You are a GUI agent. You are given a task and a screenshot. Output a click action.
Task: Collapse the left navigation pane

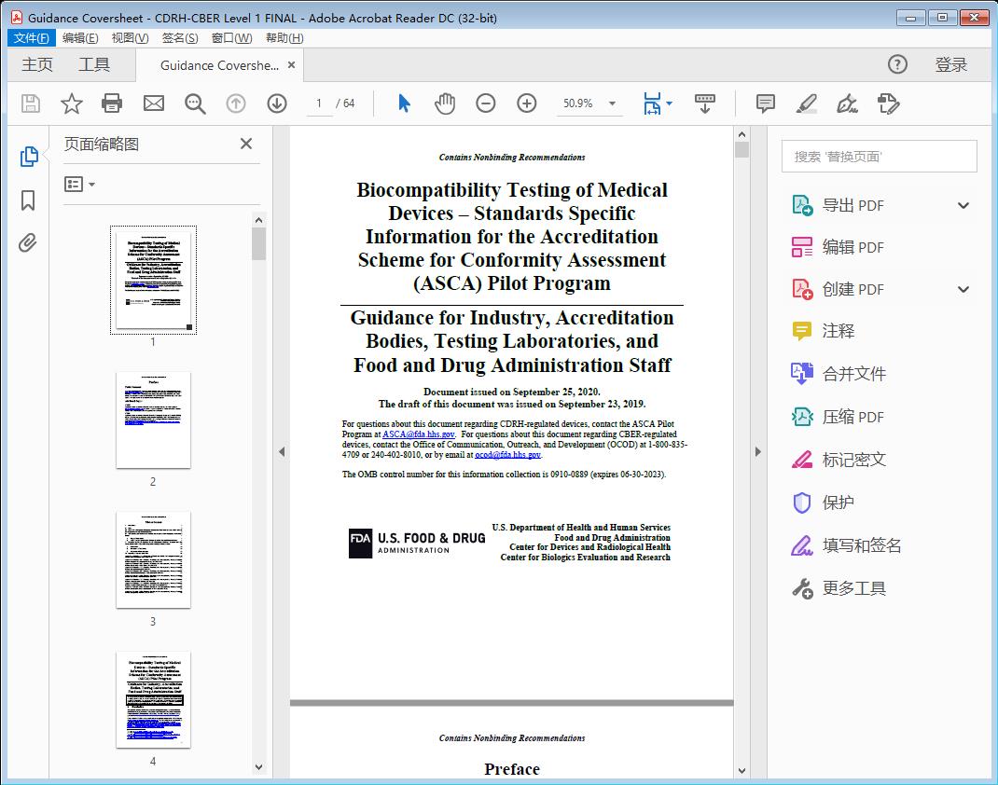tap(282, 452)
